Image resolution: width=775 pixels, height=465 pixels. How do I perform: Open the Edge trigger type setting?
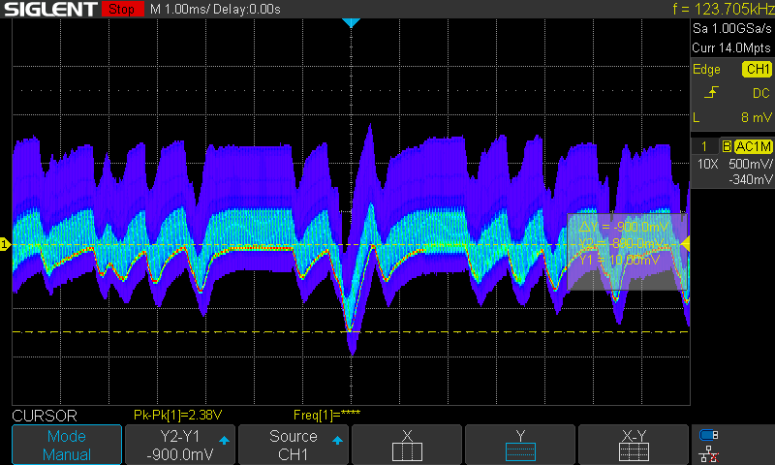point(706,69)
